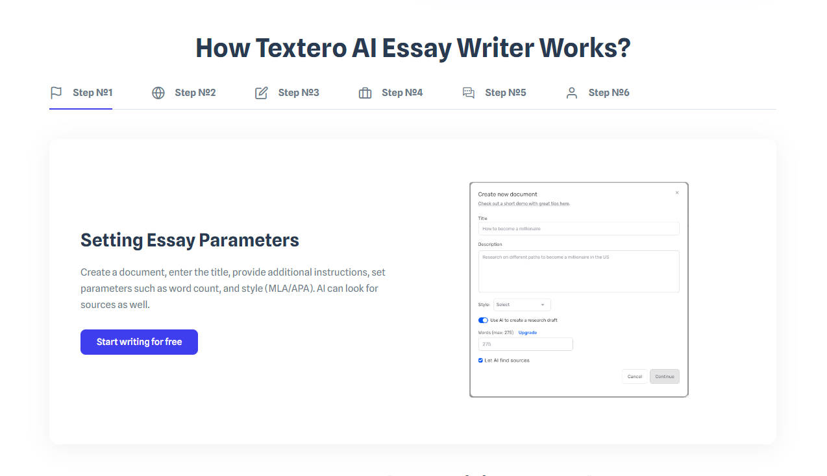This screenshot has height=476, width=827.
Task: Open the Upgrade link for word limit
Action: [527, 332]
